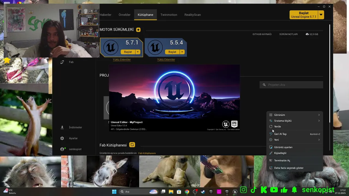Open the Sıralama ölçütü submenu
The height and width of the screenshot is (196, 349).
pos(294,121)
